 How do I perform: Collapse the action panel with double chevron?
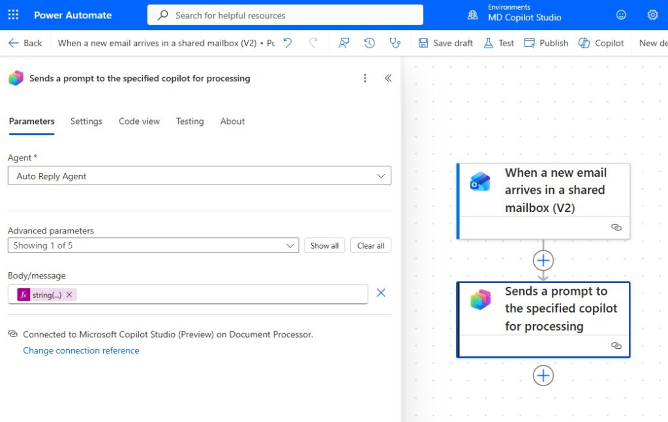click(x=388, y=78)
